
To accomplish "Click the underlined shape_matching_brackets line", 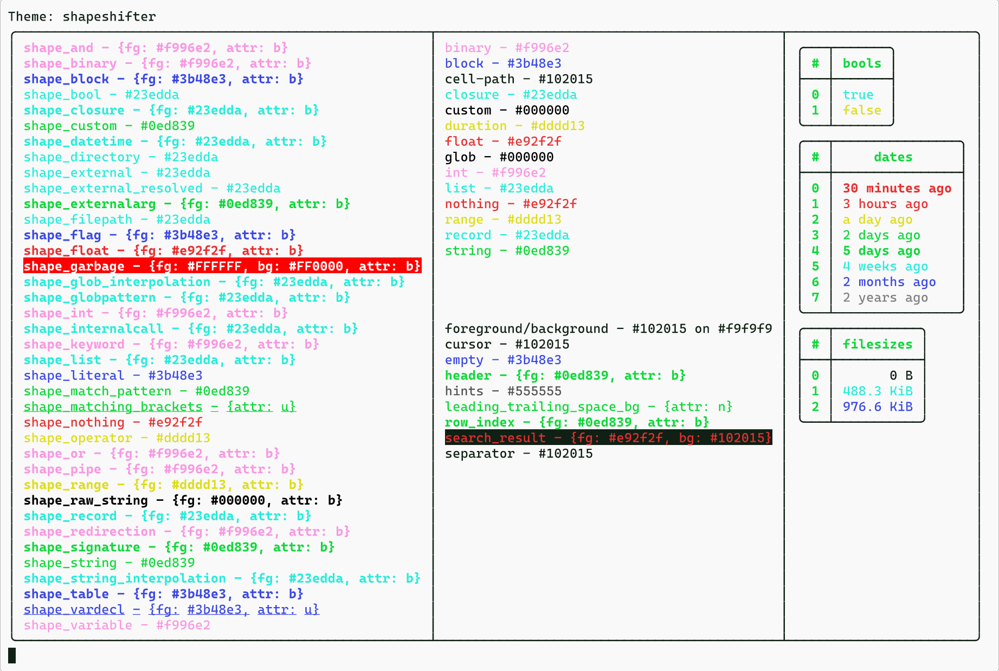I will click(x=160, y=407).
